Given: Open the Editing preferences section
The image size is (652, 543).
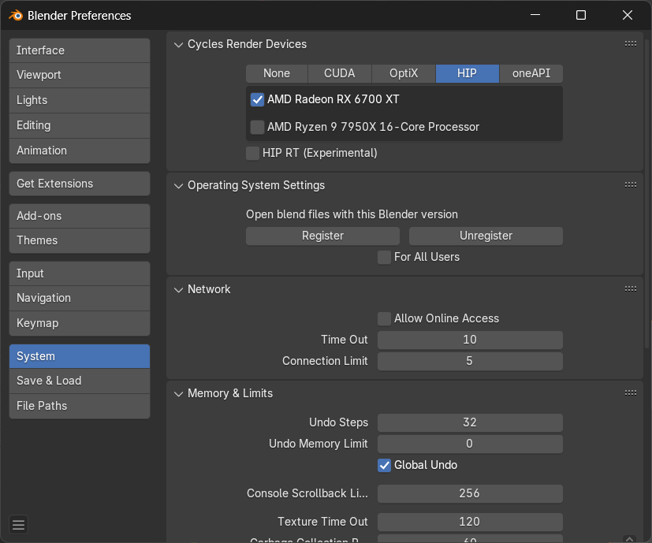Looking at the screenshot, I should 80,125.
